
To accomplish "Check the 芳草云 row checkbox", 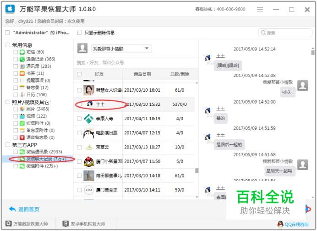I will (x=79, y=147).
